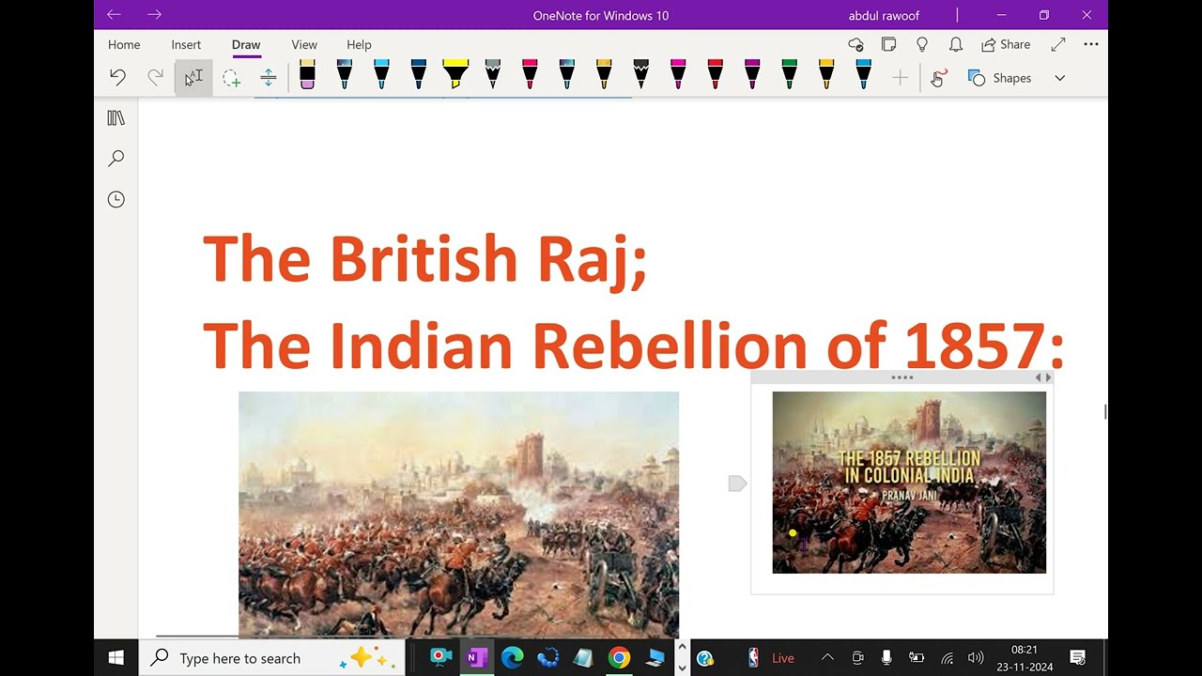Image resolution: width=1202 pixels, height=676 pixels.
Task: Choose the Lasso Select tool
Action: [231, 78]
